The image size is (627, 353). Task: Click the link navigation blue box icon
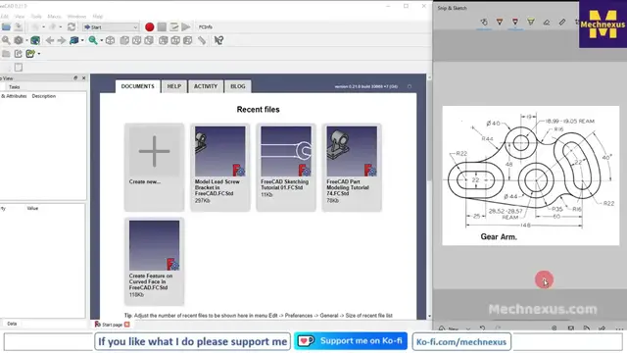coord(74,40)
